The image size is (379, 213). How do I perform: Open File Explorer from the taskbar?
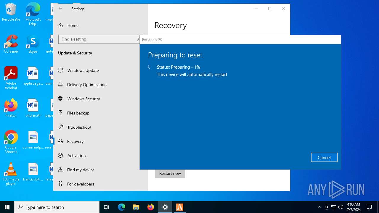click(136, 207)
